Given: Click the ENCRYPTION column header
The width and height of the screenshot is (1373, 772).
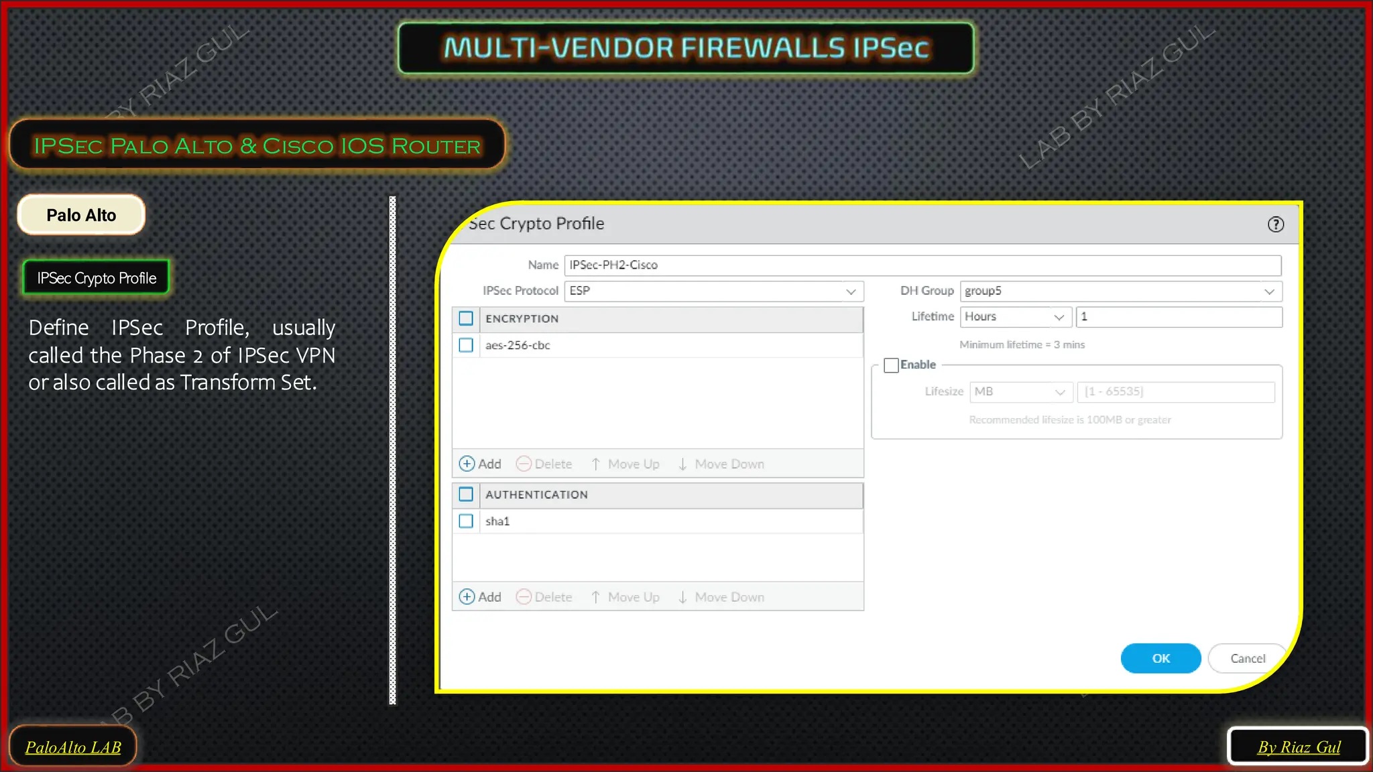Looking at the screenshot, I should pyautogui.click(x=671, y=319).
